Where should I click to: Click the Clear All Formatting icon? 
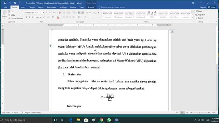[x=60, y=13]
